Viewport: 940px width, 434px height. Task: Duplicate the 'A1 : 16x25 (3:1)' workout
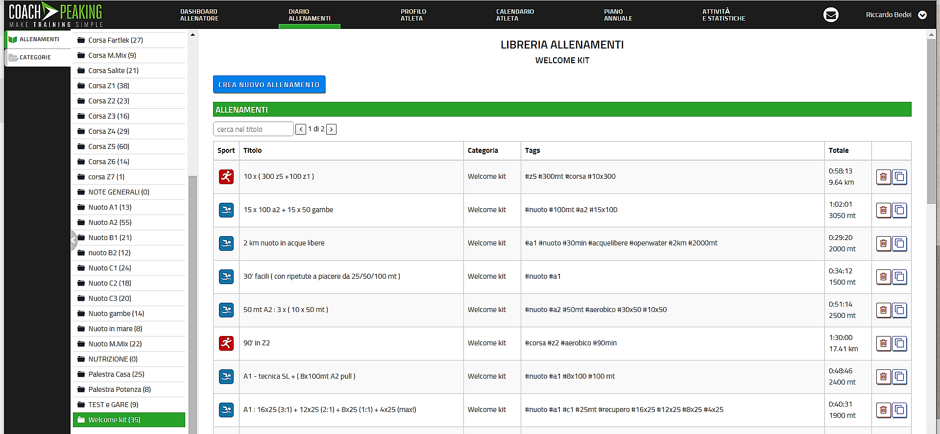point(899,410)
